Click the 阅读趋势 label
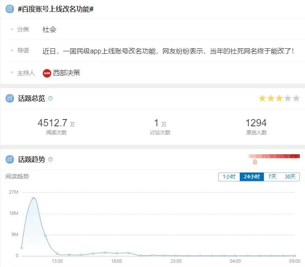This screenshot has height=267, width=305. [x=17, y=176]
